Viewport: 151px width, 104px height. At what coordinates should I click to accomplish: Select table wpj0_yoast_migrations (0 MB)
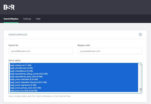74,85
